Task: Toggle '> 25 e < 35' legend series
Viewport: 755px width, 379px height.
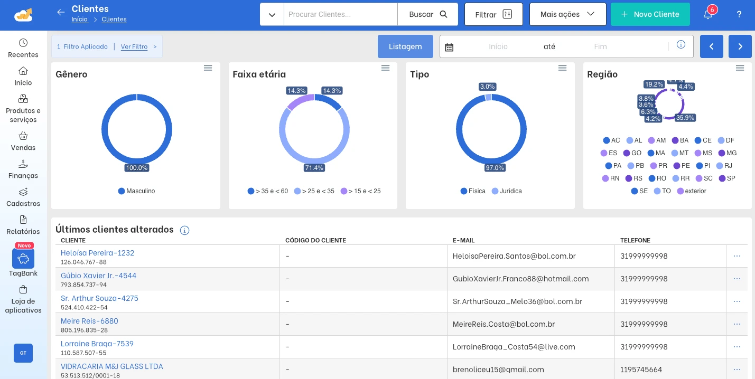Action: pos(314,191)
